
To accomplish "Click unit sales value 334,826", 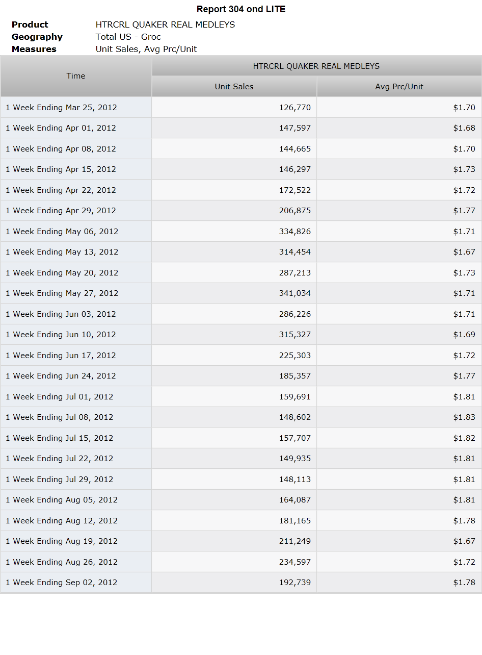I will point(295,232).
